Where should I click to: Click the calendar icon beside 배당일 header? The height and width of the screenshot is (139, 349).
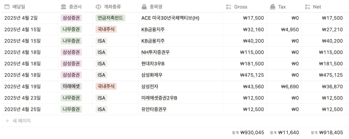(7, 7)
